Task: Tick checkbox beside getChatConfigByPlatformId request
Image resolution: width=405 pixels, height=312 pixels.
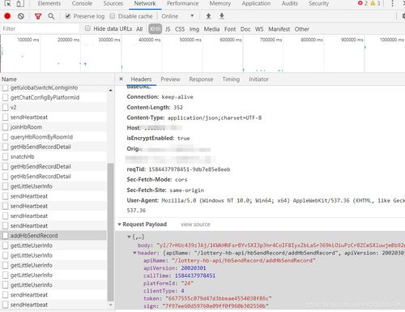Action: (5, 97)
